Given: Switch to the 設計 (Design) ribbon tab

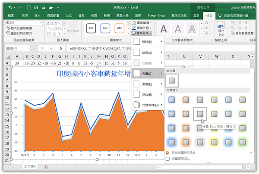Looking at the screenshot, I should (196, 15).
